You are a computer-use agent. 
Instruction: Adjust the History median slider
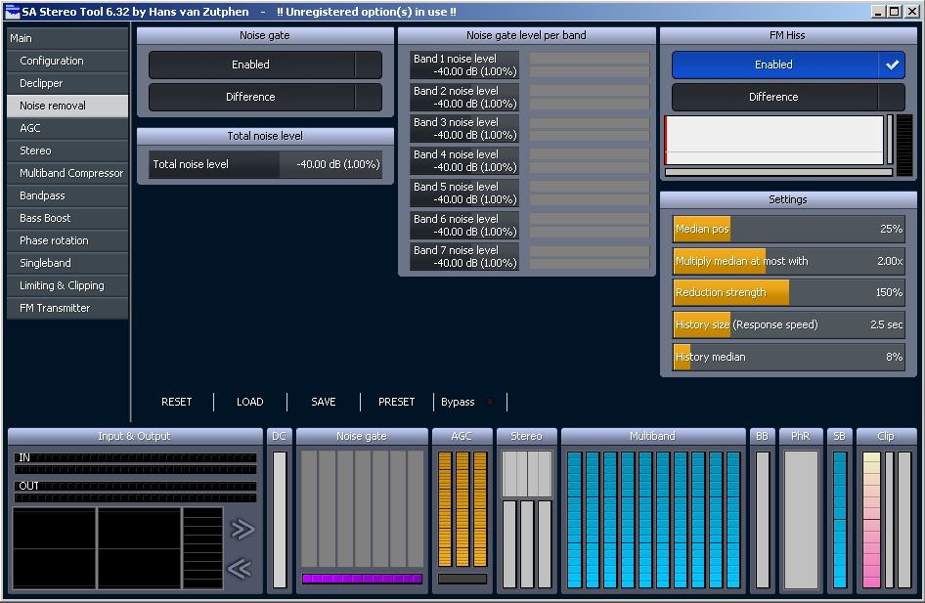coord(788,357)
